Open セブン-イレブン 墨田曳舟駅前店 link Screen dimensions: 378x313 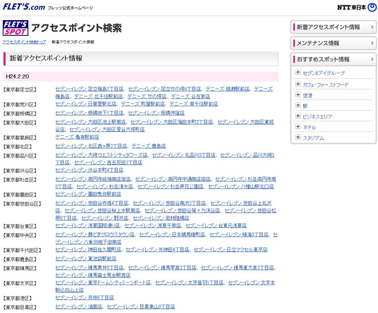(88, 194)
